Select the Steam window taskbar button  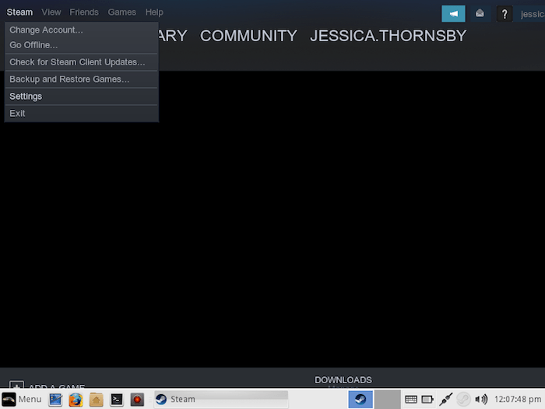[221, 399]
